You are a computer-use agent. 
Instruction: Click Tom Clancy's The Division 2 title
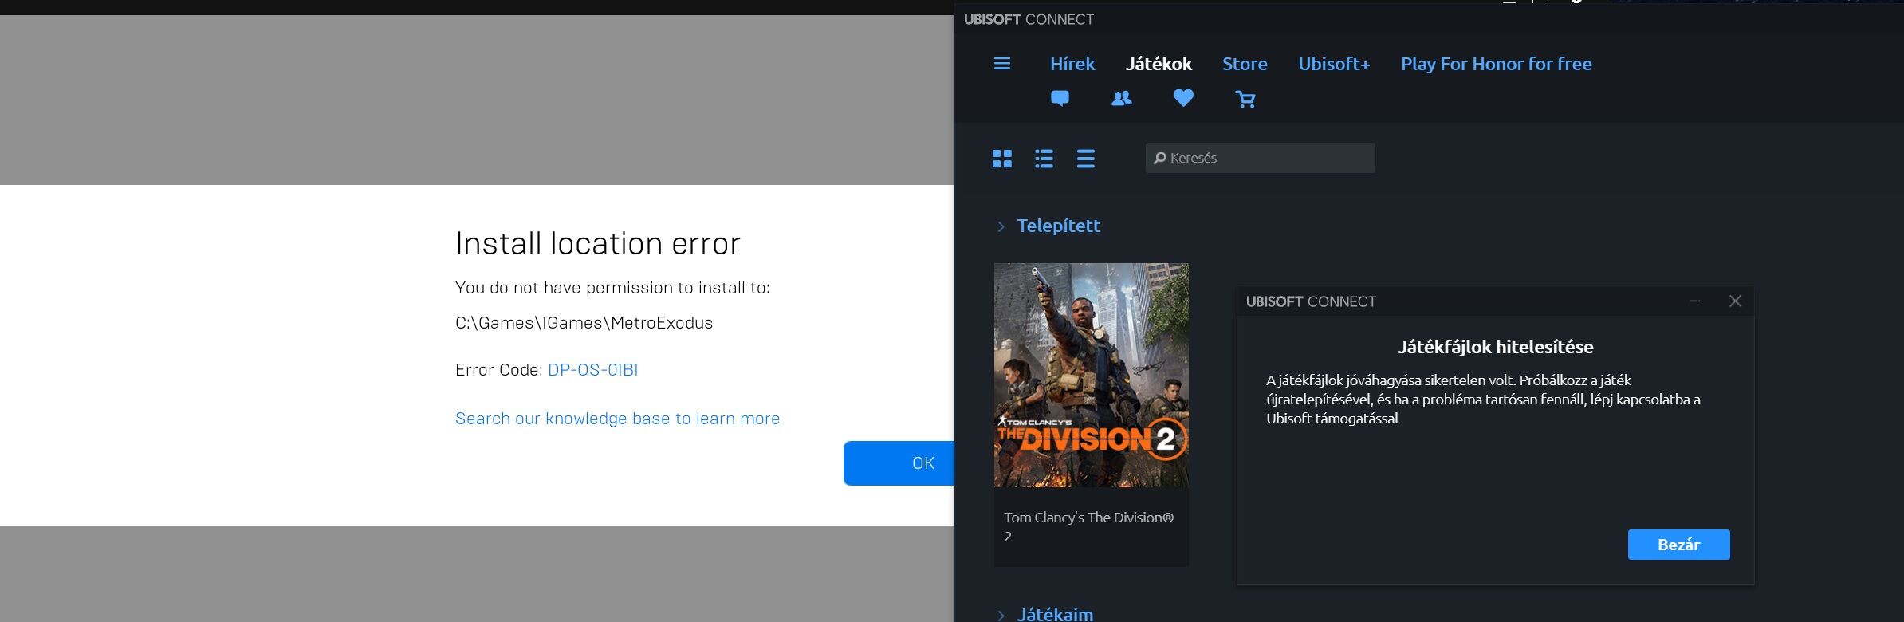pyautogui.click(x=1088, y=526)
